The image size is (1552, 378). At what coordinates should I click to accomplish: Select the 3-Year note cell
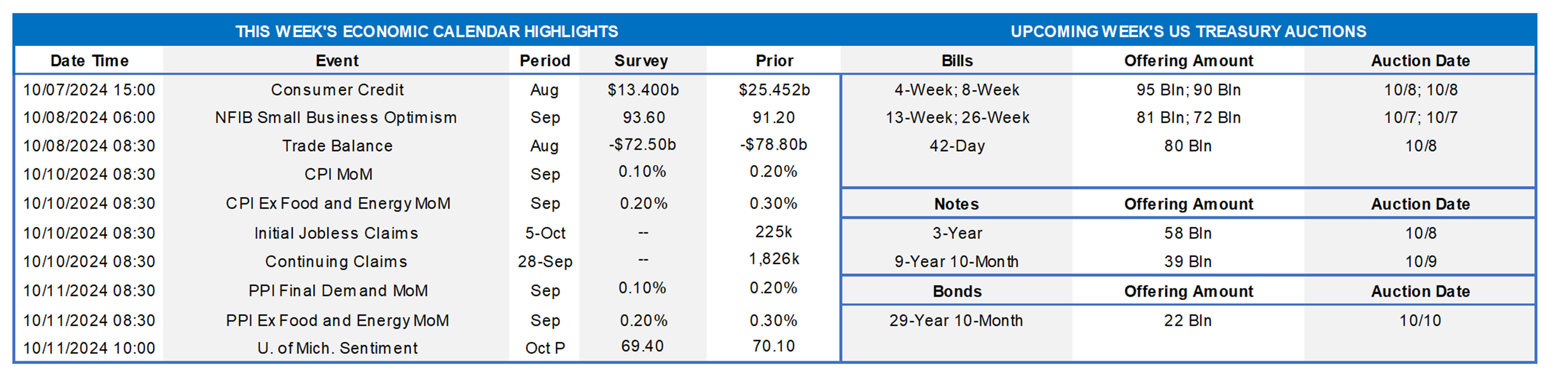957,233
